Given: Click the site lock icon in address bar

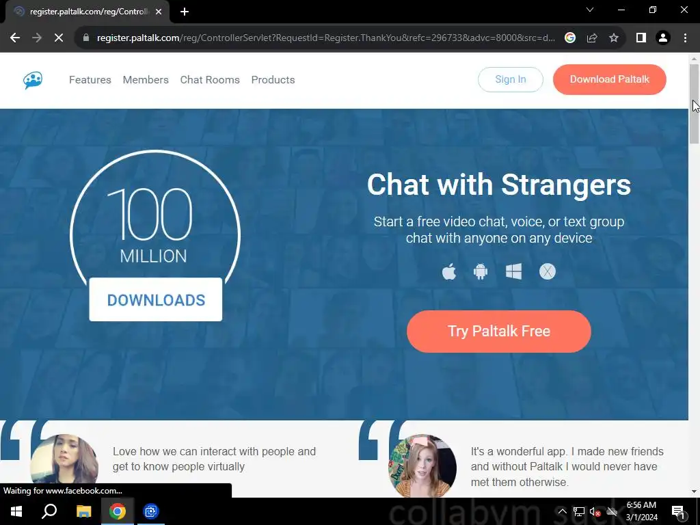Looking at the screenshot, I should tap(86, 38).
